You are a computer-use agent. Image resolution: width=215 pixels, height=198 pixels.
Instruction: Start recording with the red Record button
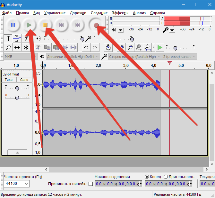tap(96, 25)
